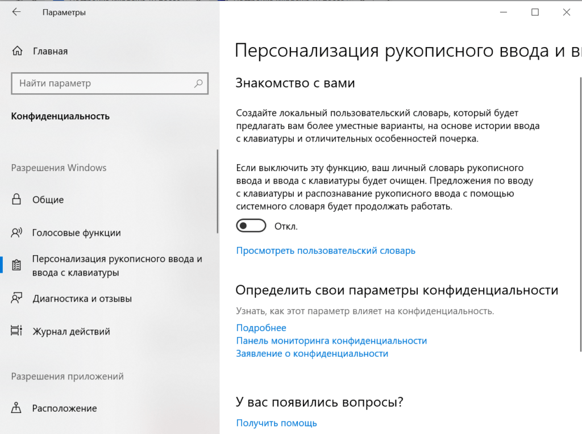Screen dimensions: 582x434
Task: Click У вас появились вопросы? heading
Action: click(319, 402)
